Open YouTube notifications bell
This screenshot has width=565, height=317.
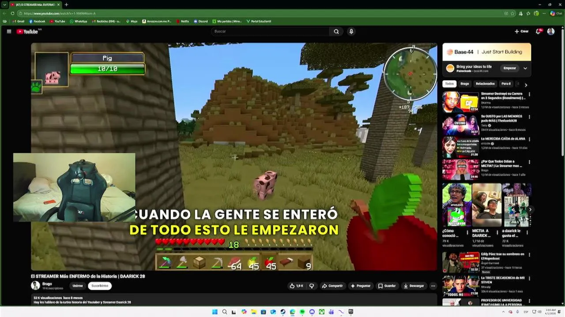(538, 31)
